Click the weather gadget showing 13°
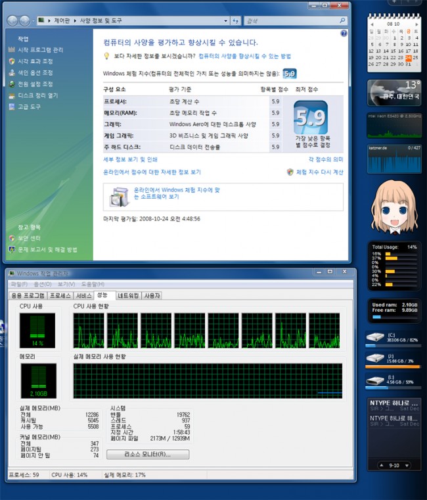Screen dimensions: 427x500 pyautogui.click(x=393, y=92)
